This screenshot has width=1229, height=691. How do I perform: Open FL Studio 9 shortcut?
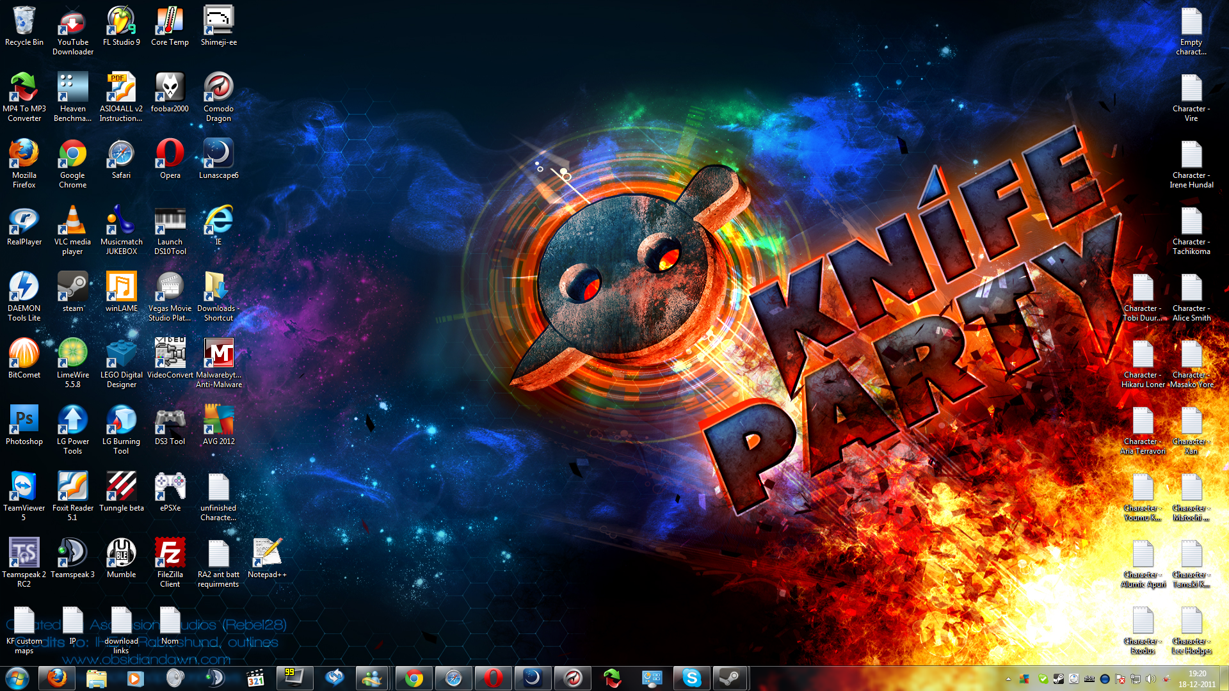point(122,27)
